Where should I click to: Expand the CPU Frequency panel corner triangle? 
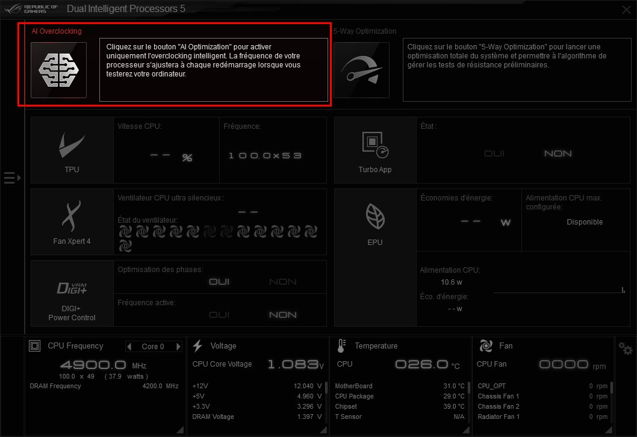pos(179,429)
